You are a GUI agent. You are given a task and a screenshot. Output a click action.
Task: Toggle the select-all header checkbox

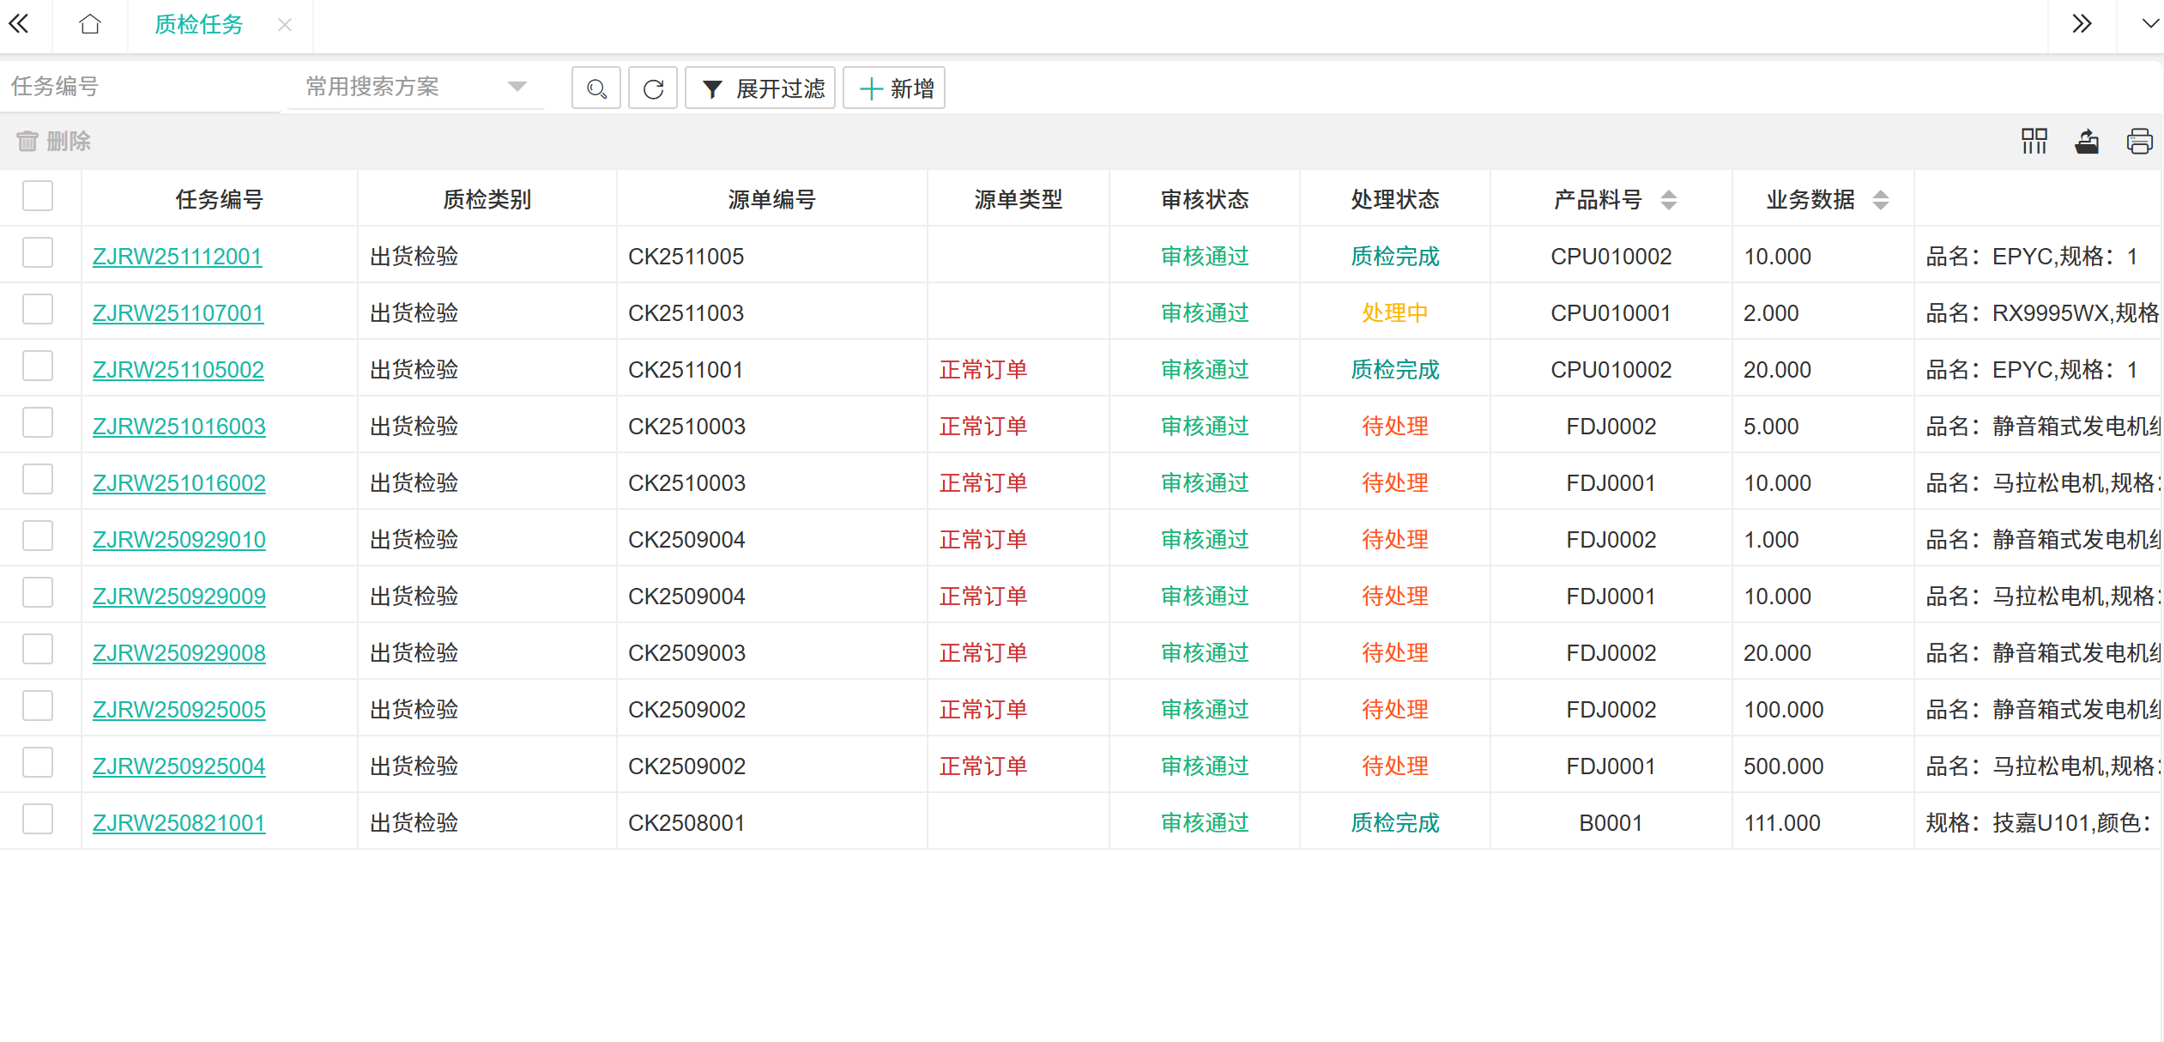pyautogui.click(x=38, y=197)
